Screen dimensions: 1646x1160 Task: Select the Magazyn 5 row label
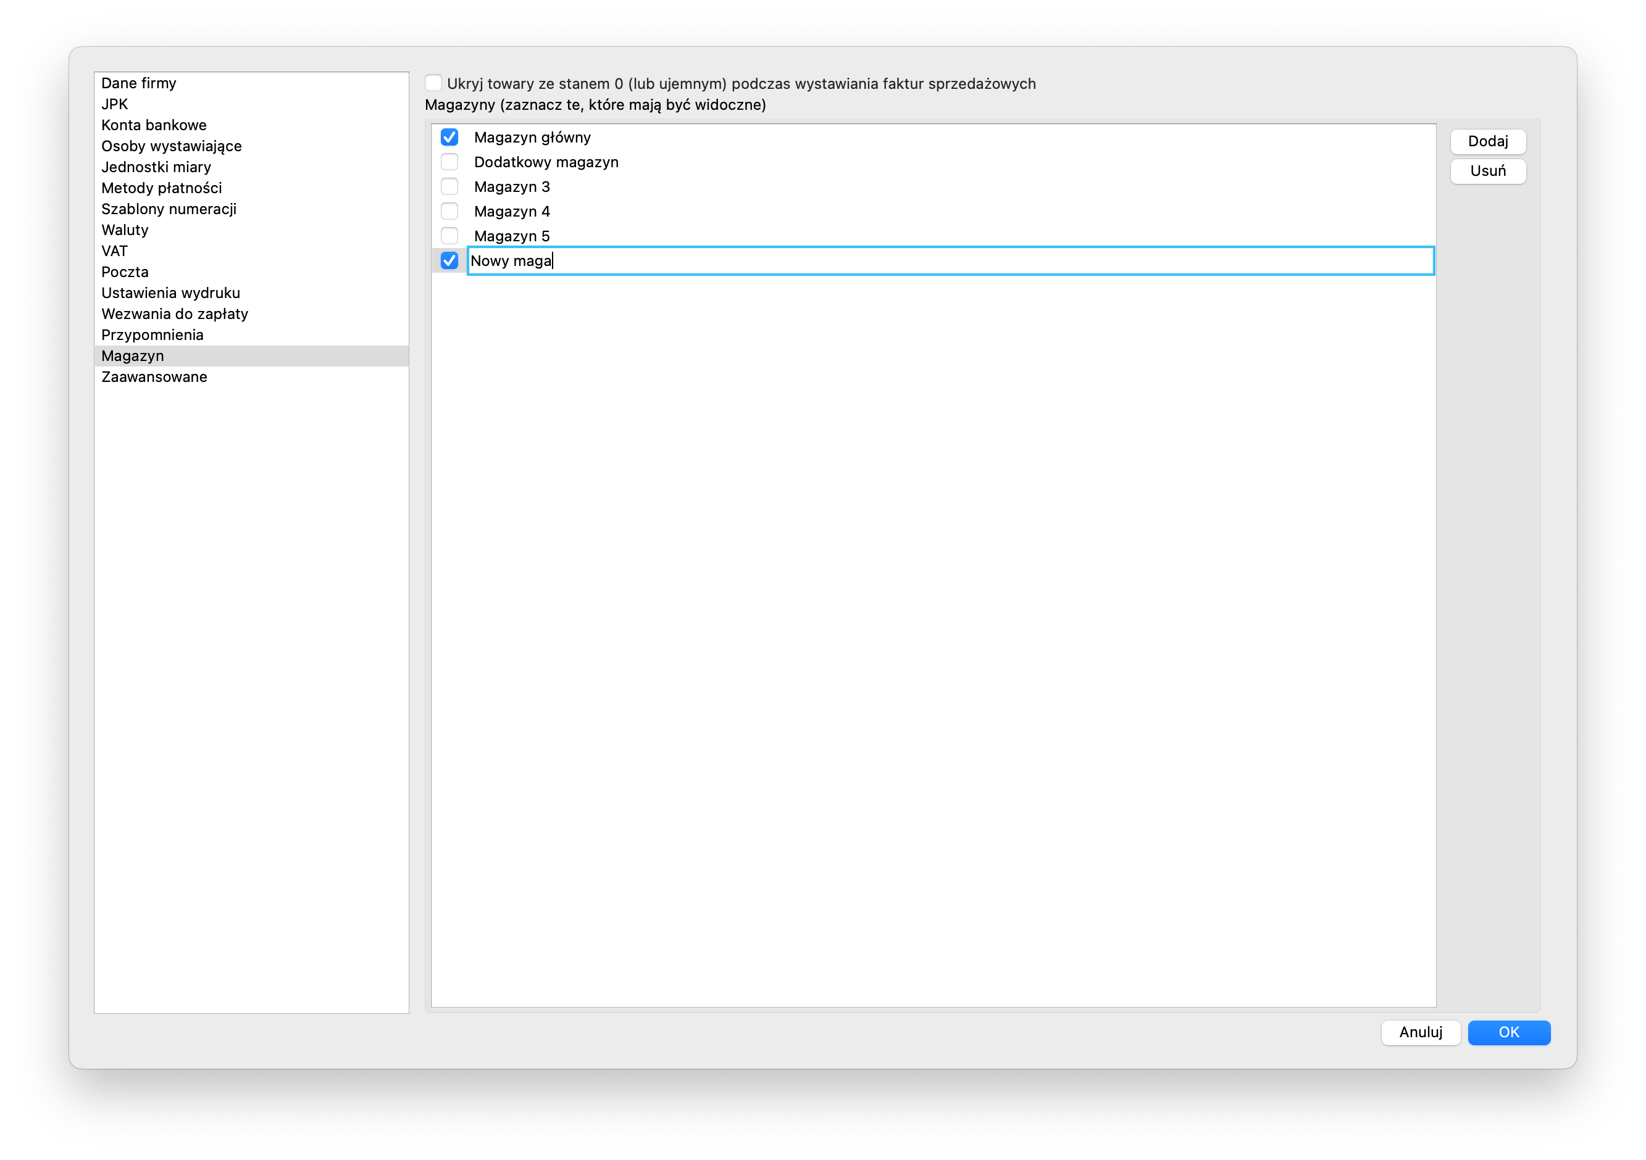[512, 236]
